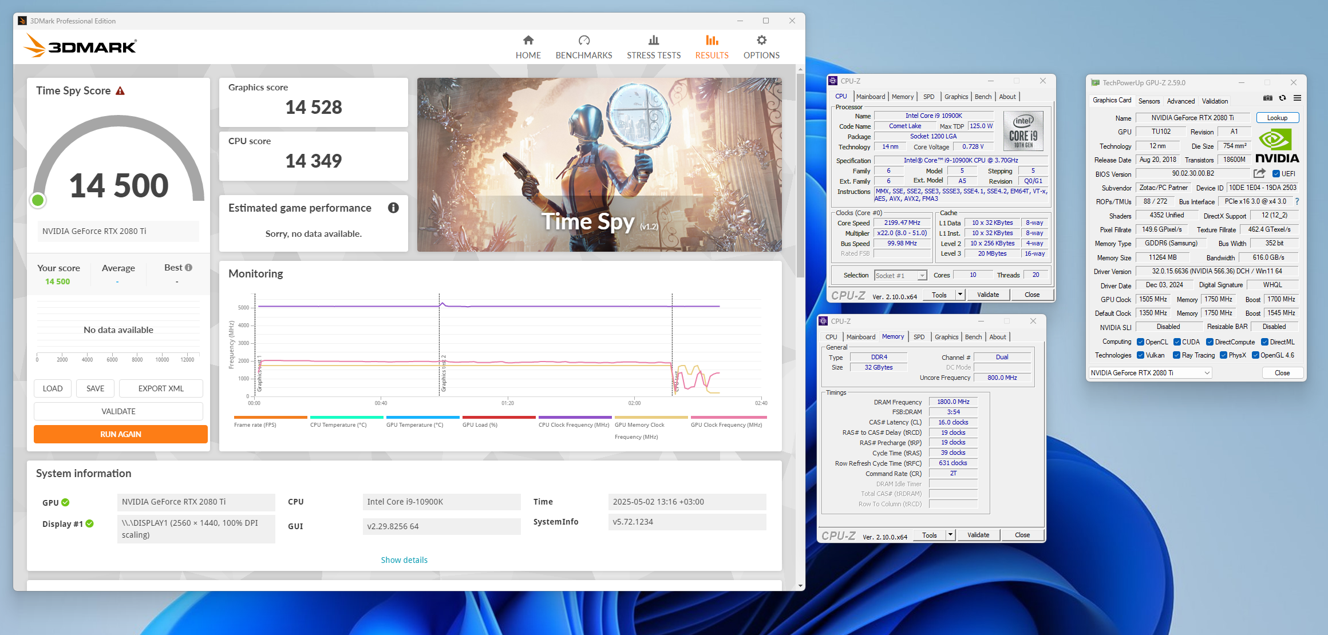Click Frame rate (FPS) orange legend swatch
The width and height of the screenshot is (1328, 635).
(x=270, y=417)
